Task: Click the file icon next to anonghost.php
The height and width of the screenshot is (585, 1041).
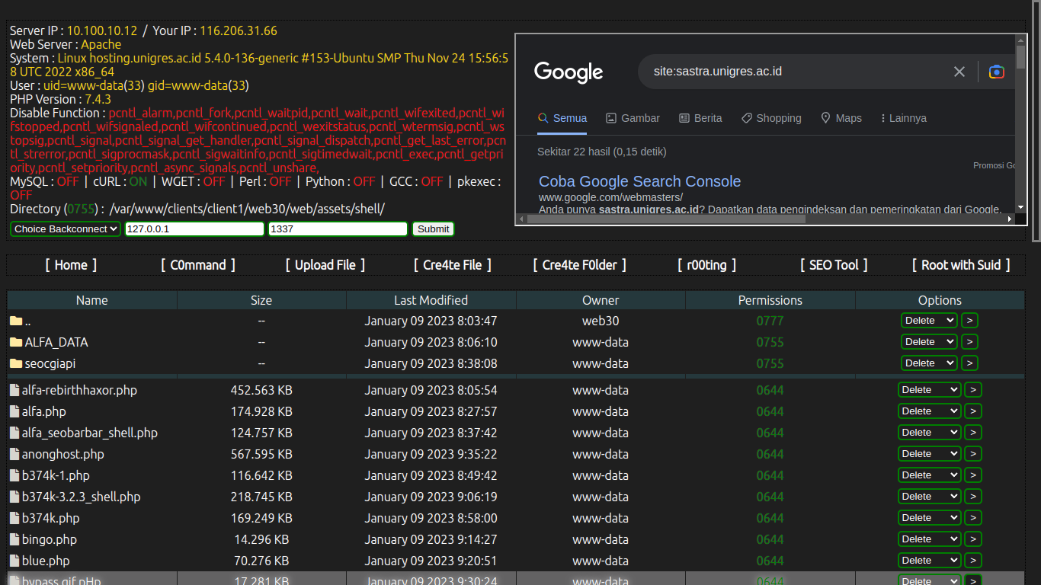Action: coord(14,454)
